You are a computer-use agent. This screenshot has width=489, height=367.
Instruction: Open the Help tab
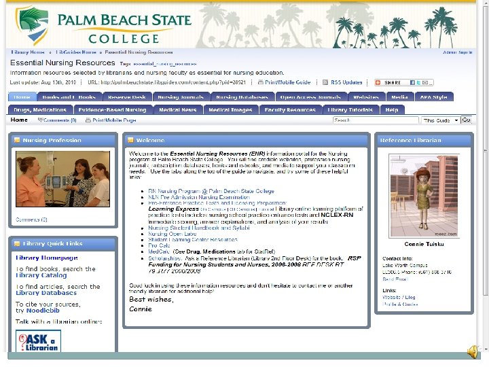tap(392, 110)
